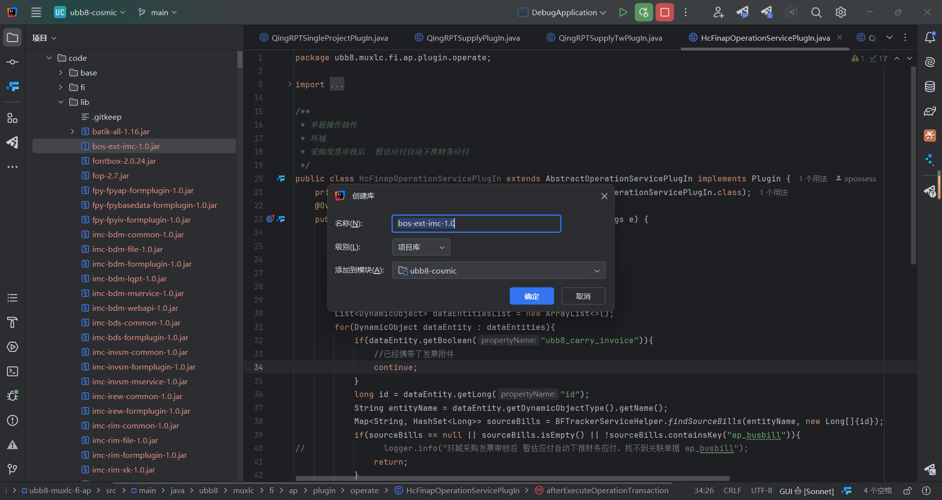
Task: Click the rerun debug green button
Action: click(644, 12)
